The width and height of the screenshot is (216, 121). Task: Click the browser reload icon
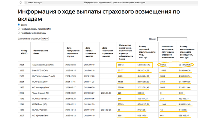(x=20, y=3)
